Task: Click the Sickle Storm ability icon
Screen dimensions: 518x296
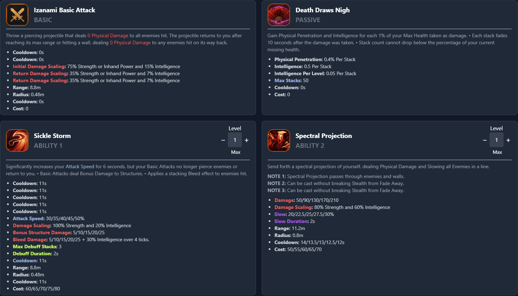Action: 17,140
